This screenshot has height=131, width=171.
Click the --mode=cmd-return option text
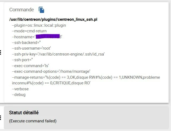(29, 31)
